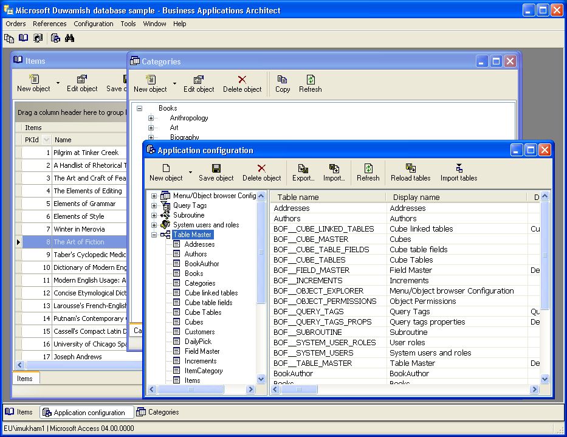This screenshot has width=567, height=437.
Task: Expand the Subroutine tree node
Action: click(x=154, y=215)
